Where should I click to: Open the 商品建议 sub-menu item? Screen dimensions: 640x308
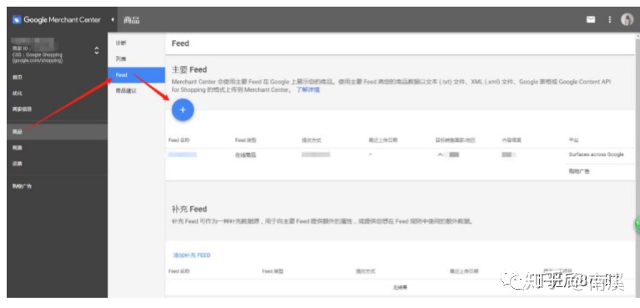click(126, 91)
